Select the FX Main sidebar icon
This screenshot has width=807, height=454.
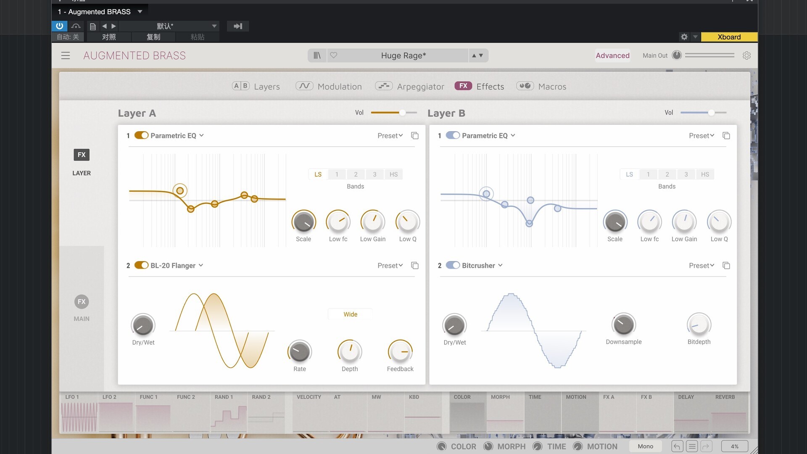tap(82, 302)
